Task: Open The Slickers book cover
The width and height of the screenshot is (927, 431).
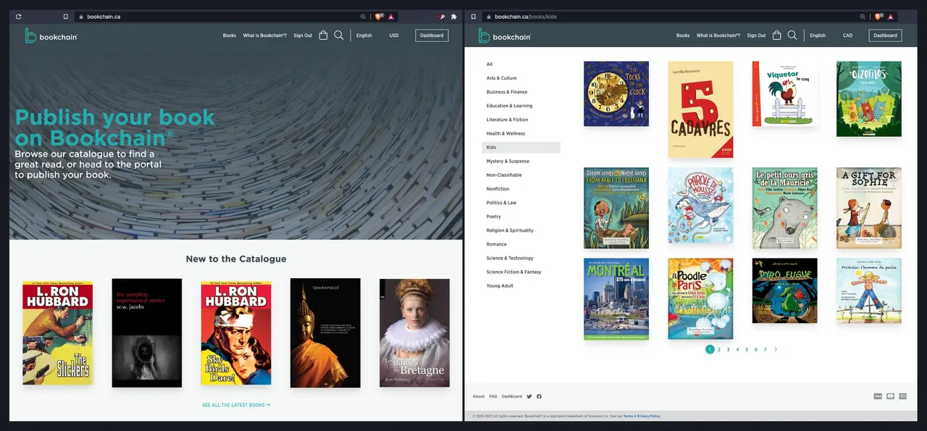Action: 57,332
